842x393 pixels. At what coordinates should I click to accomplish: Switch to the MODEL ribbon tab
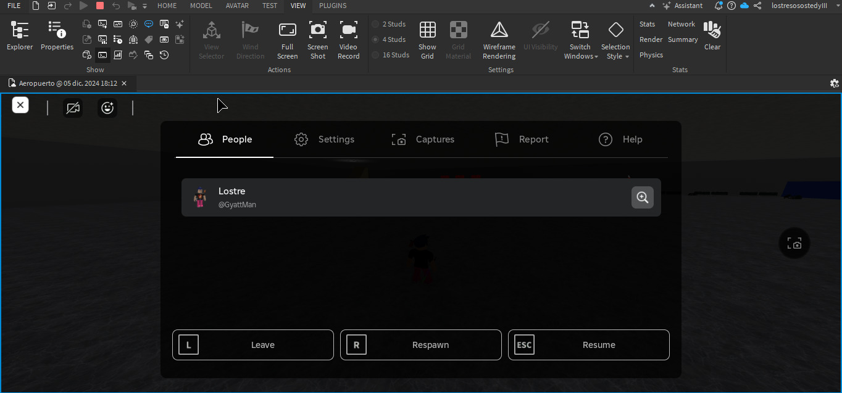[x=201, y=6]
